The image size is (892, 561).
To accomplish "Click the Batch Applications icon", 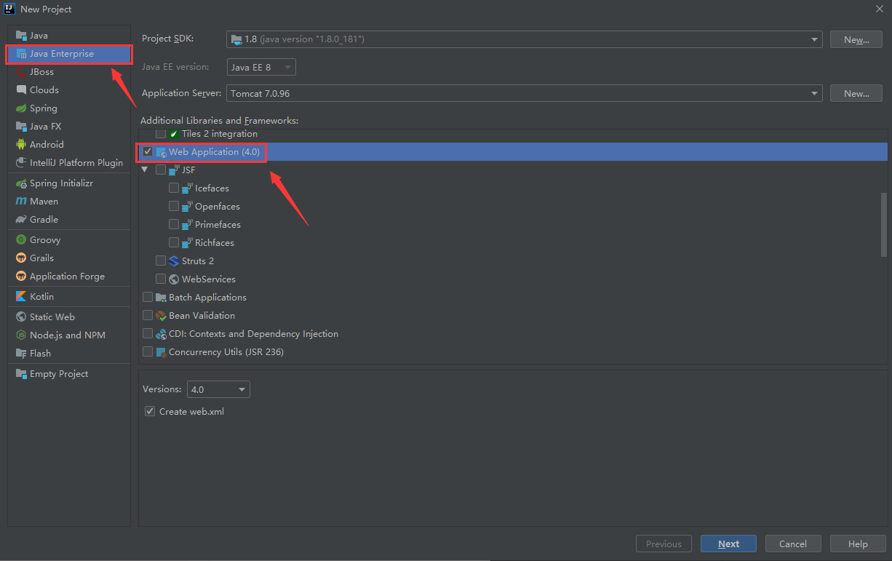I will pos(161,298).
